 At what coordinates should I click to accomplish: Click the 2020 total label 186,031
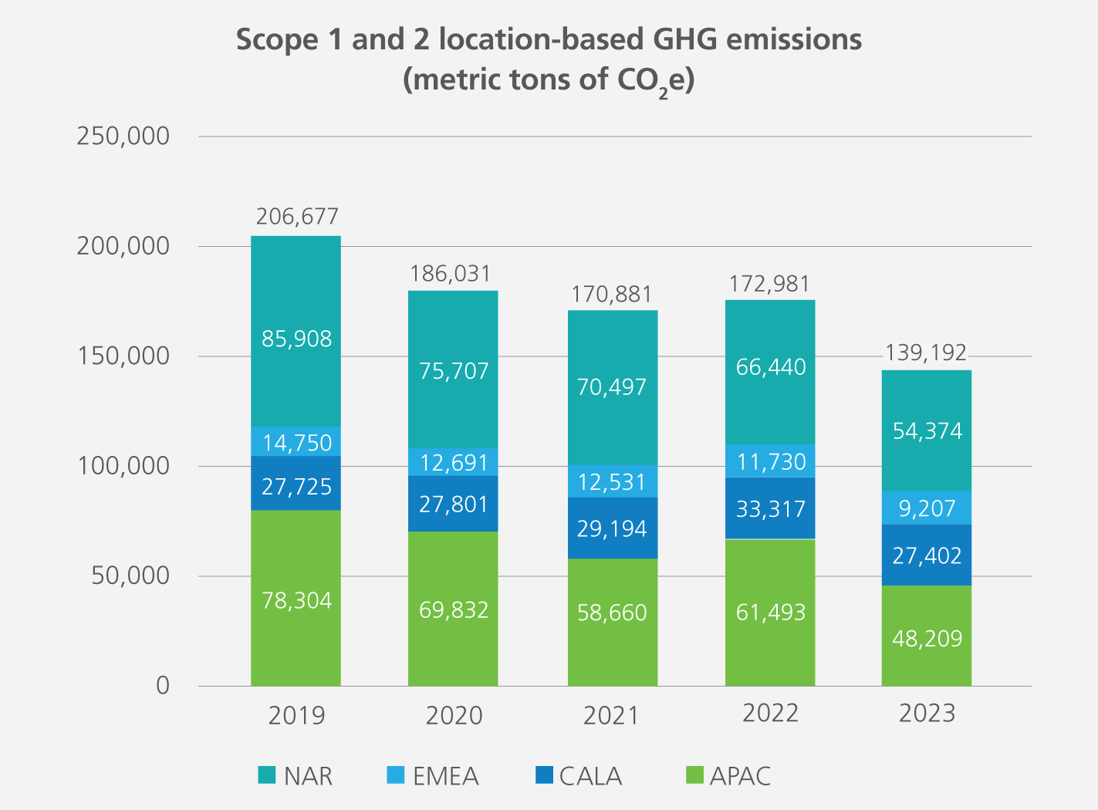tap(450, 274)
